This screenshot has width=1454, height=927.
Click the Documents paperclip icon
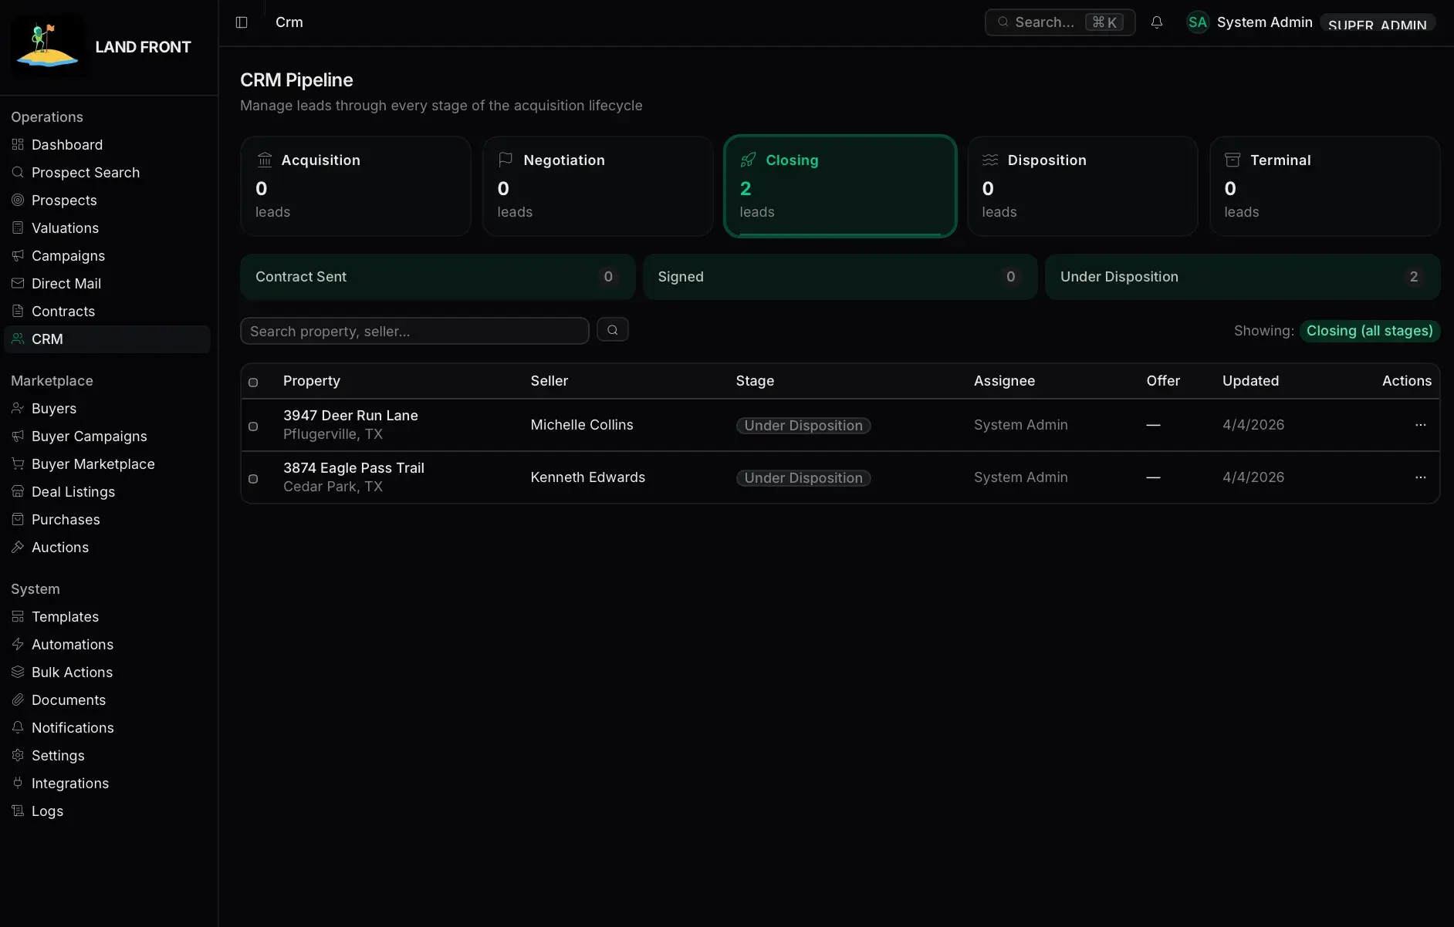point(18,699)
